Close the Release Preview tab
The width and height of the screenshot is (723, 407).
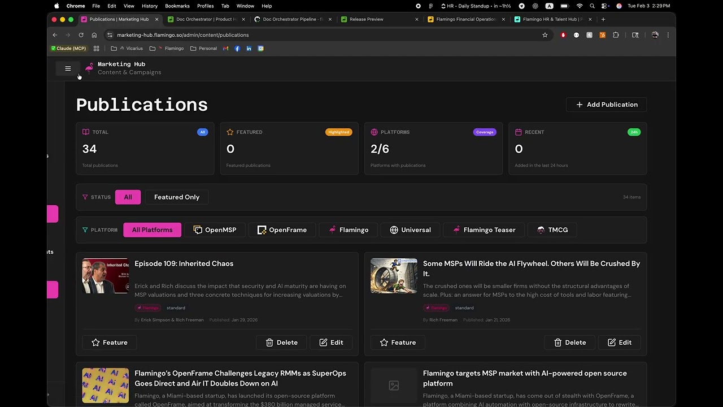pos(417,19)
